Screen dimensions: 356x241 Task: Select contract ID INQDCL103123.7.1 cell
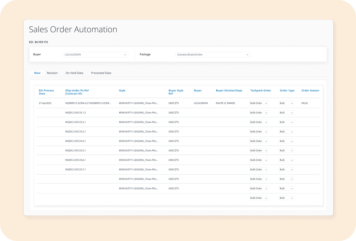75,170
